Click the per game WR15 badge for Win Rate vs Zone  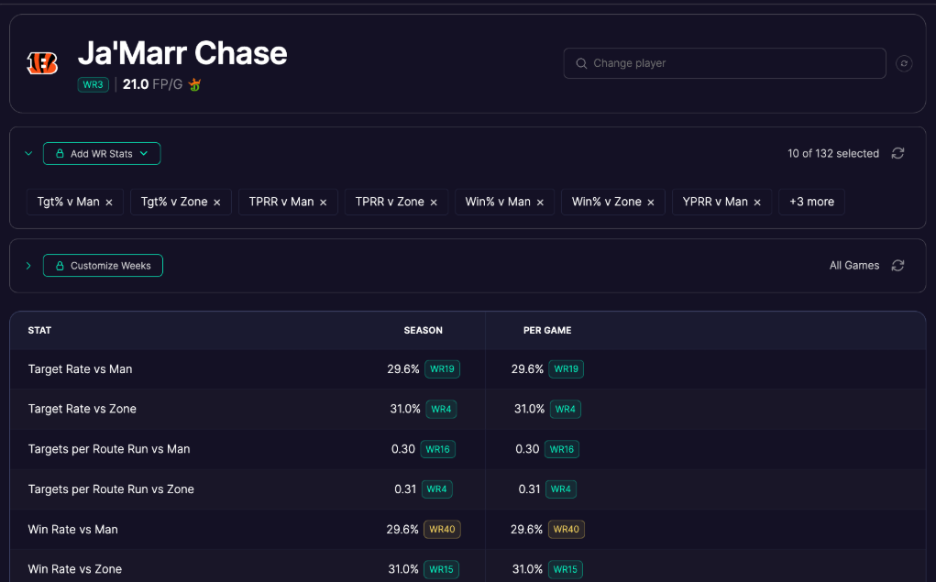tap(566, 569)
